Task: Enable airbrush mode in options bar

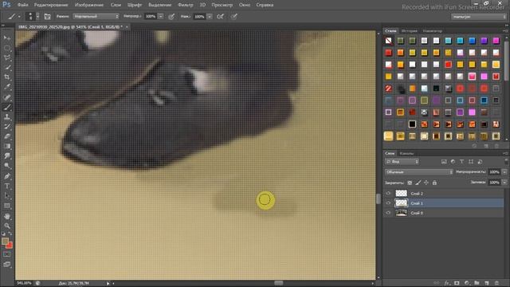Action: [220, 16]
